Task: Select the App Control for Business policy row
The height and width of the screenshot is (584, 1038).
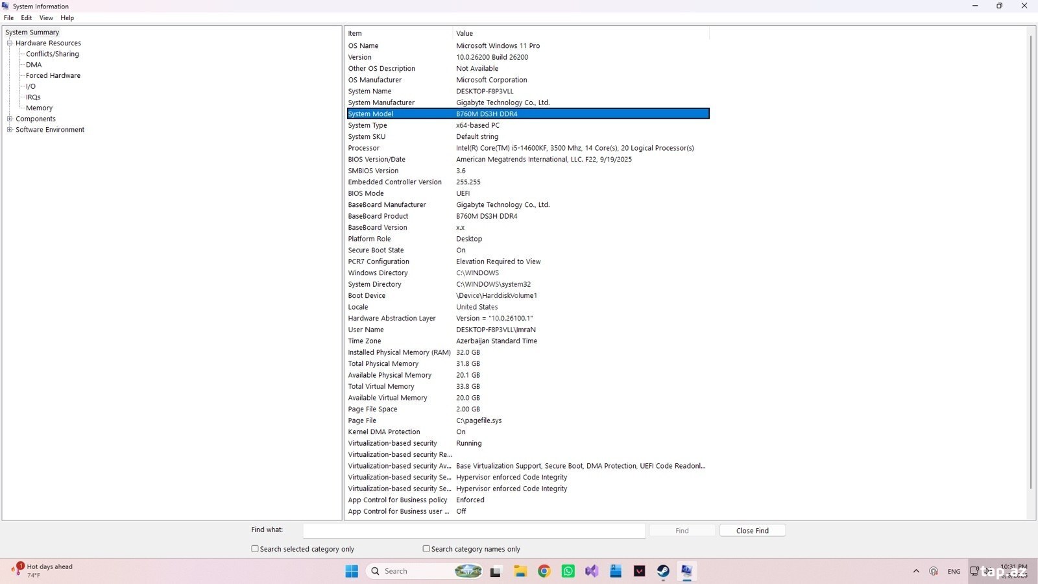Action: pyautogui.click(x=528, y=500)
